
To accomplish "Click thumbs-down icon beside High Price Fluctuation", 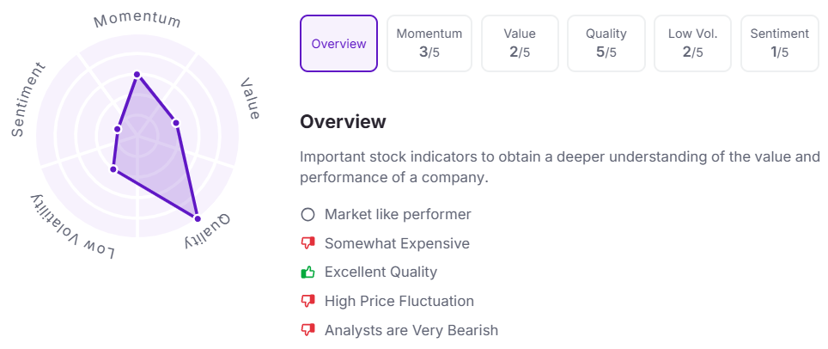I will pos(307,301).
